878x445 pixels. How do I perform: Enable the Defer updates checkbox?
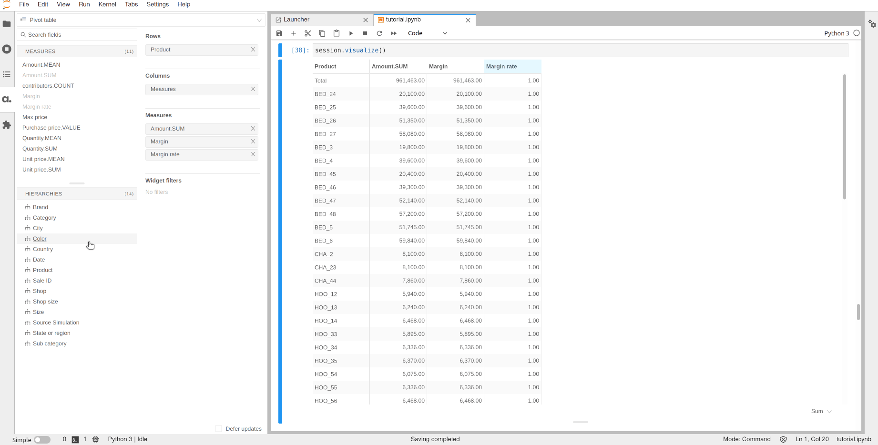click(x=219, y=429)
